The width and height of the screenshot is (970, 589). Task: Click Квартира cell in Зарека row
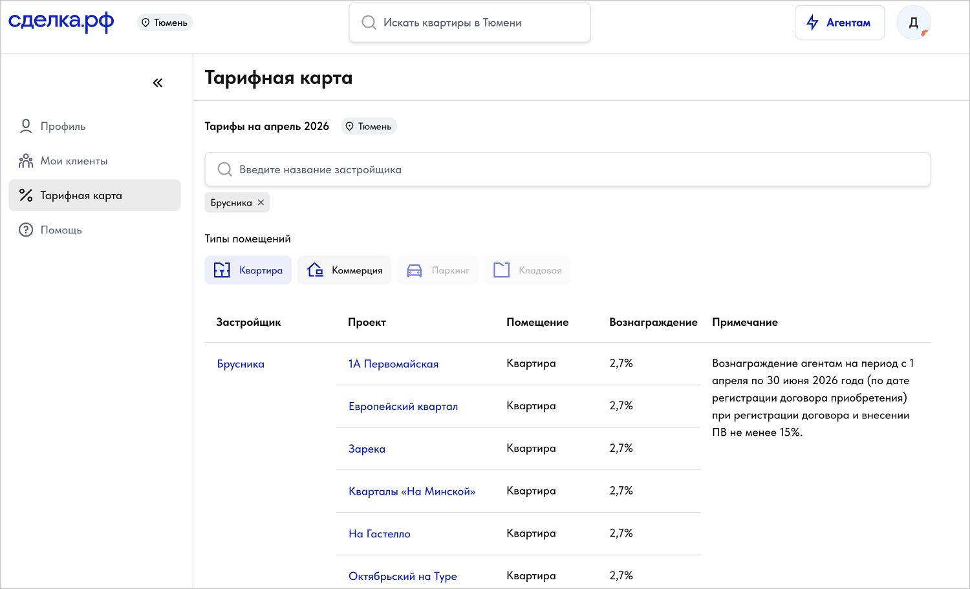[x=531, y=449]
